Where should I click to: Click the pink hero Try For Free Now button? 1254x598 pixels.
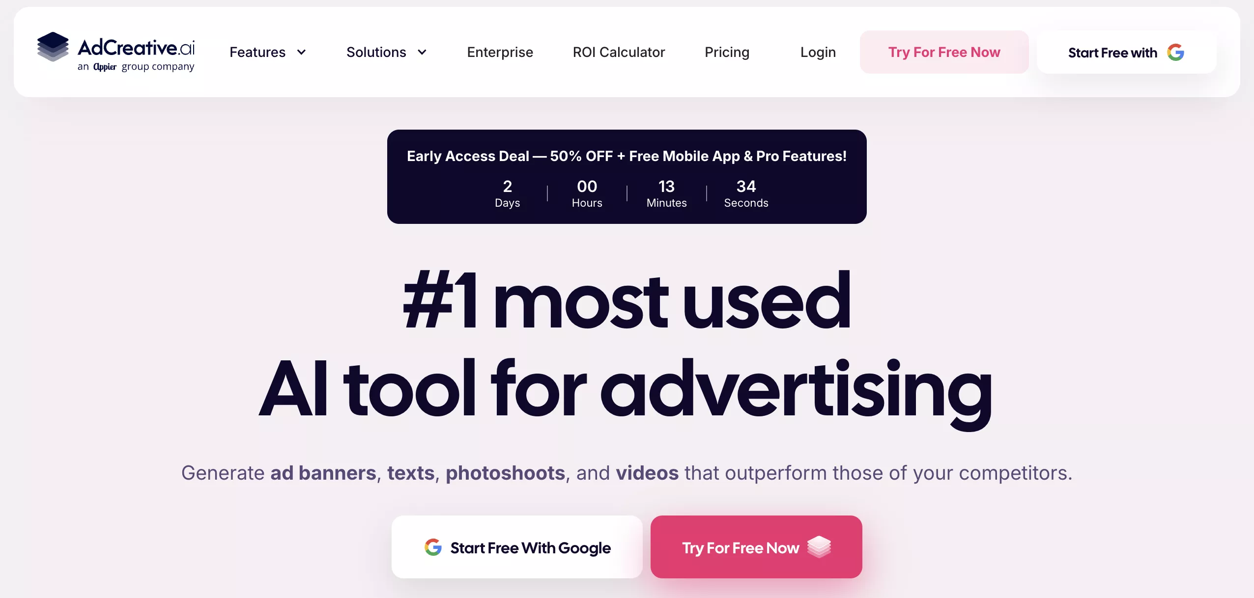tap(756, 547)
